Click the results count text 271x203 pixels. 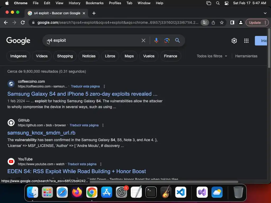pos(47,71)
